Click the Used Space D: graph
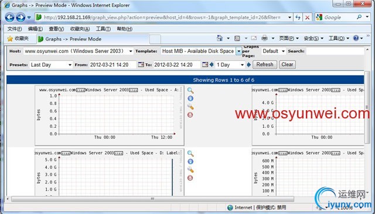 (x=110, y=172)
